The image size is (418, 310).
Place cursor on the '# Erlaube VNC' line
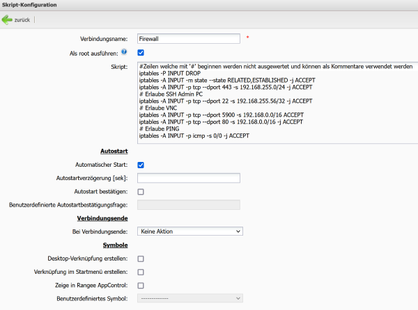(x=158, y=108)
